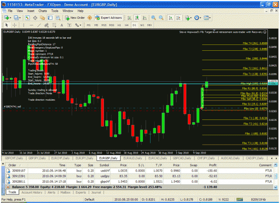This screenshot has height=203, width=280.
Task: Switch to the GBPJPY,Daily chart tab
Action: click(x=37, y=158)
